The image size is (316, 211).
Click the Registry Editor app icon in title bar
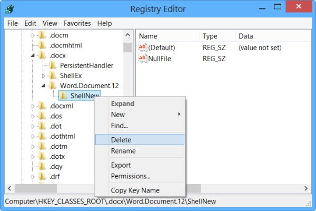(10, 9)
